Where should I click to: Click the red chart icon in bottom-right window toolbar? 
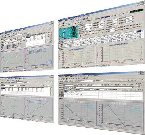(87, 78)
